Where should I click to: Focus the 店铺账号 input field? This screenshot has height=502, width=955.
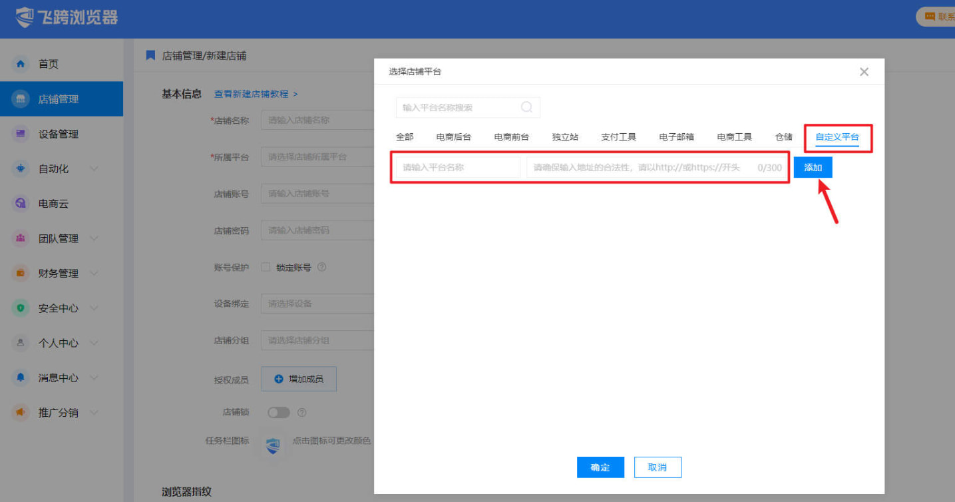click(x=317, y=194)
